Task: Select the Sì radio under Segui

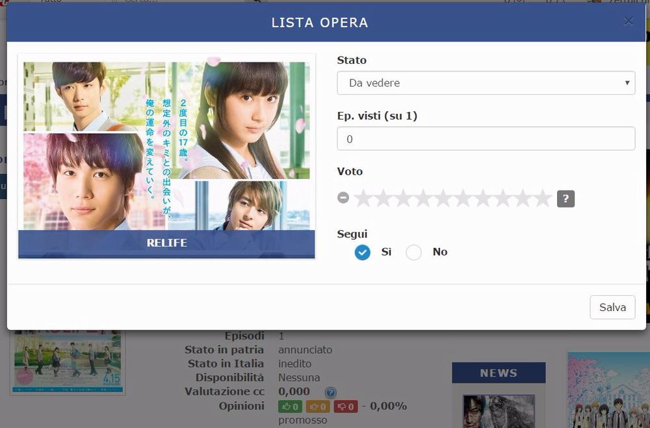Action: tap(362, 252)
